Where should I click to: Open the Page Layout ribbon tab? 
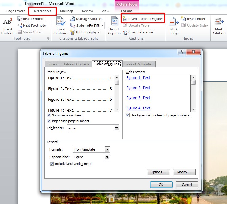pos(16,11)
